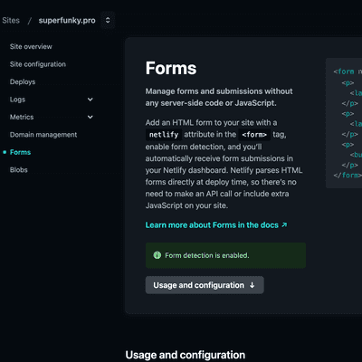Click the <form> inline code tag

[x=254, y=135]
